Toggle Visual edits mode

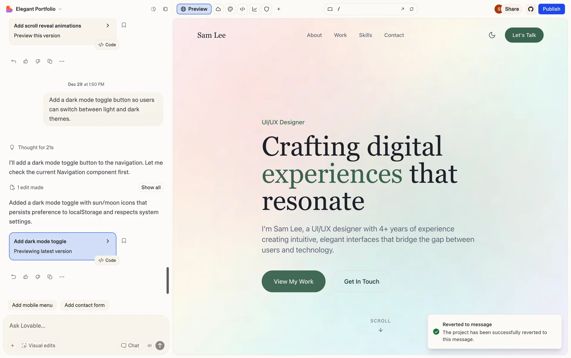(x=39, y=346)
